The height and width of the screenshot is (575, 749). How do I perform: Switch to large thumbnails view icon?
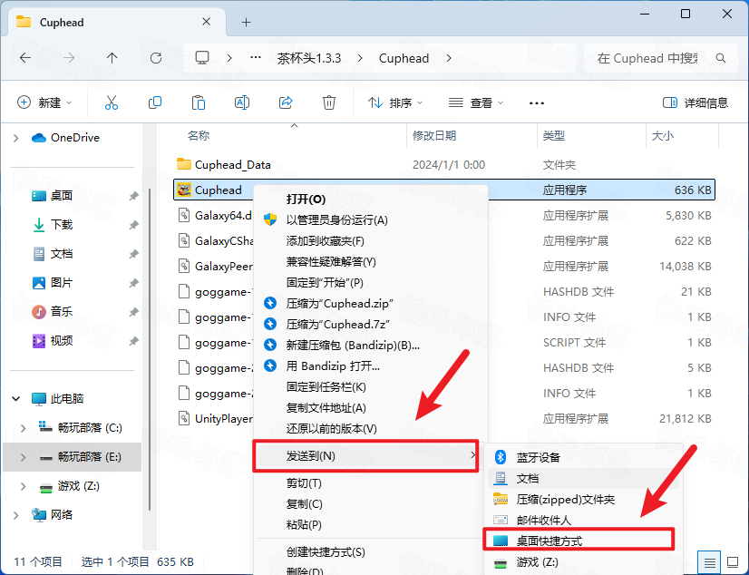733,562
